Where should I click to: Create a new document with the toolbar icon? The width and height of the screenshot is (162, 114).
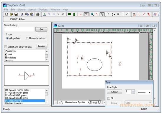click(x=6, y=14)
